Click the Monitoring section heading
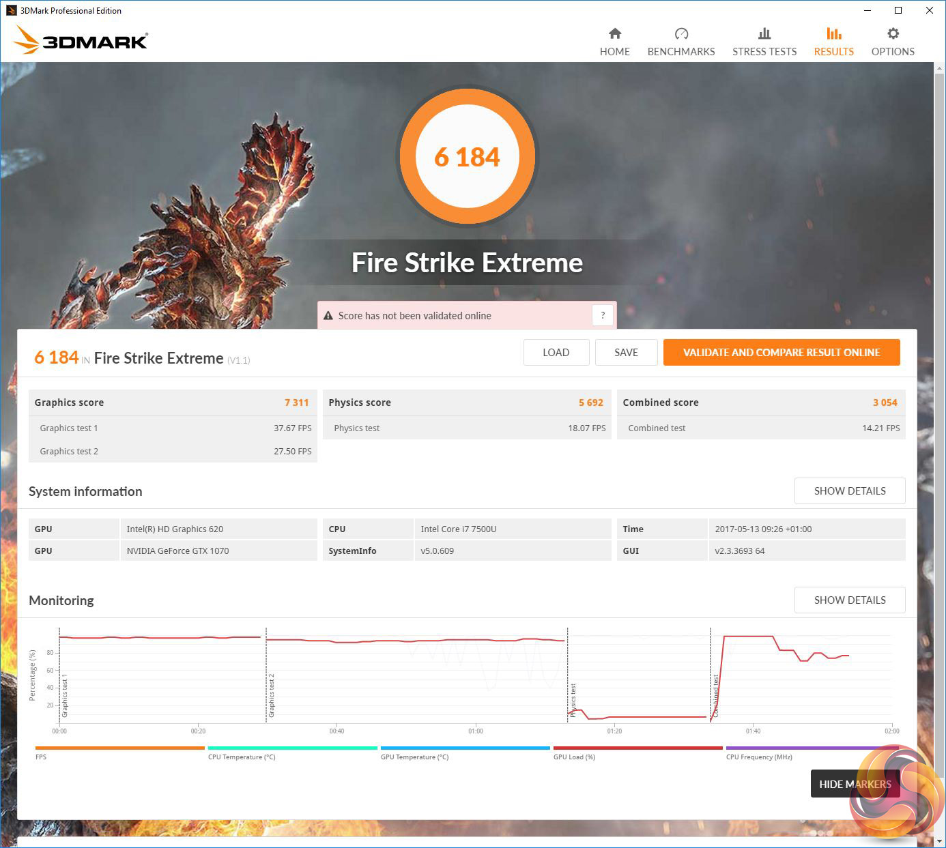Screen dimensions: 946x848 (x=61, y=600)
